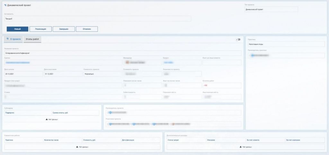Open the 'Сложность проекта' dropdown showing Нормально
Image resolution: width=329 pixels, height=155 pixels.
(x=102, y=74)
